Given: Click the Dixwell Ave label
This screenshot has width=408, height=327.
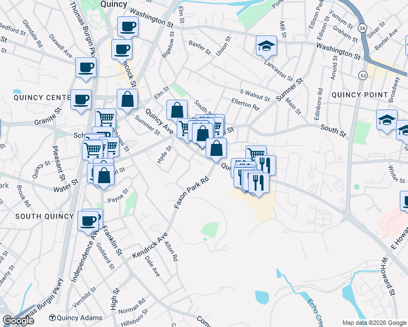Looking at the screenshot, I should (x=61, y=46).
